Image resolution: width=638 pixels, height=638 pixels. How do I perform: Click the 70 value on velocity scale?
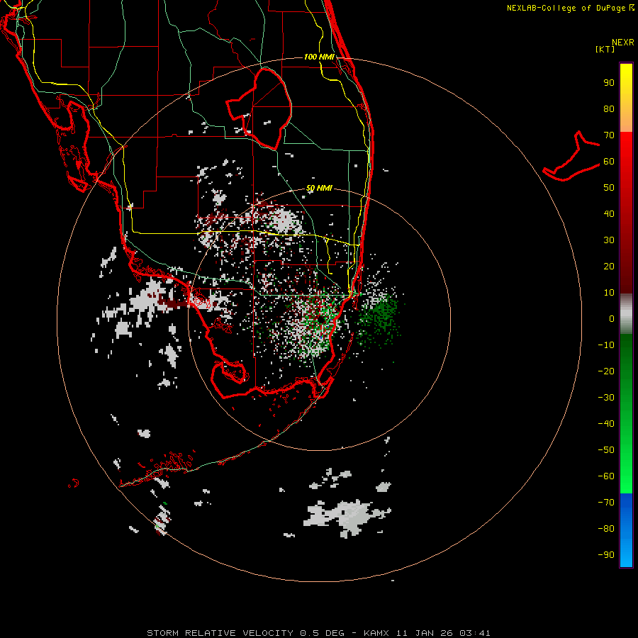click(x=609, y=135)
